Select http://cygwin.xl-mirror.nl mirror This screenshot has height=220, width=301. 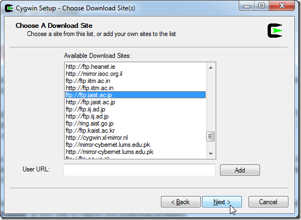pos(135,138)
